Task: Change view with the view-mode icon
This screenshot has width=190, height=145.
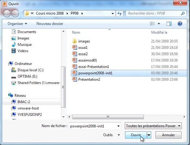Action: (152, 23)
